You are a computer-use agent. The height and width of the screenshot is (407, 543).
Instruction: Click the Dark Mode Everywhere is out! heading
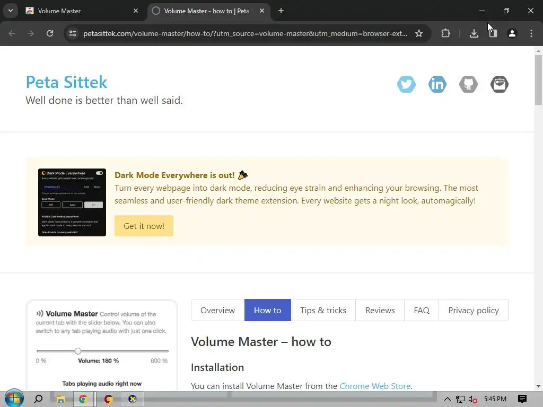point(174,175)
